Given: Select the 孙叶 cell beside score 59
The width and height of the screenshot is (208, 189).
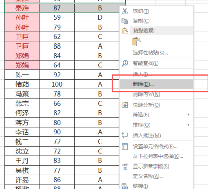Looking at the screenshot, I should click(22, 17).
